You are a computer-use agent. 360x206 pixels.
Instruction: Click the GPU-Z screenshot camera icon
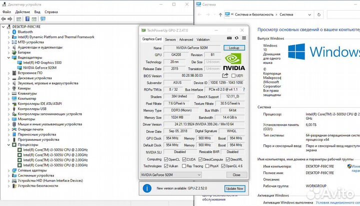(x=229, y=38)
